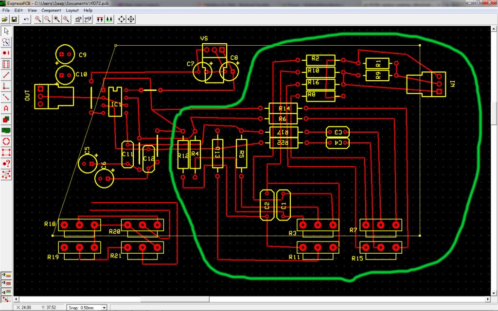Choose the place component tool
This screenshot has width=498, height=311.
pos(6,64)
